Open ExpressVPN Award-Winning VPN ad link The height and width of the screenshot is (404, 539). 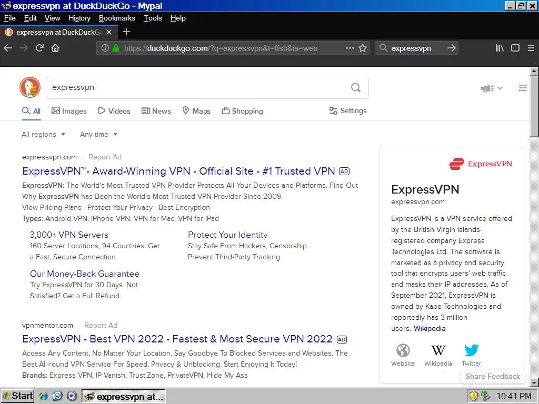tap(178, 171)
